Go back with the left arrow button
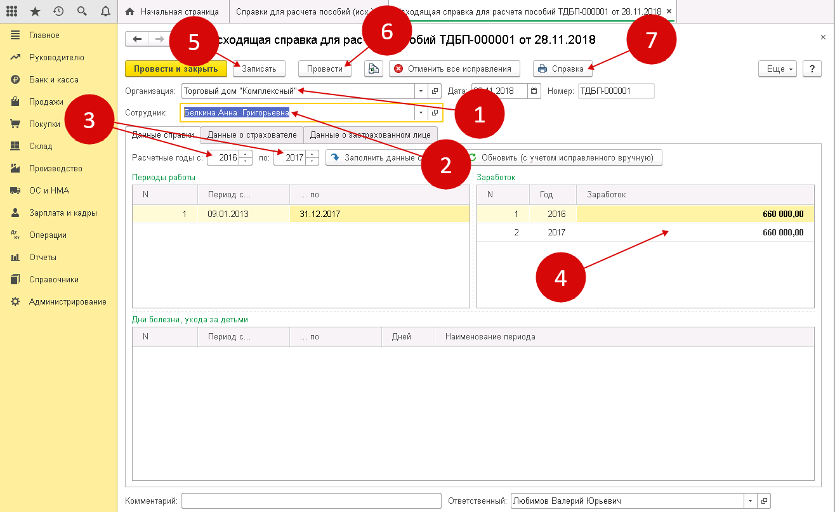This screenshot has width=835, height=512. 136,39
